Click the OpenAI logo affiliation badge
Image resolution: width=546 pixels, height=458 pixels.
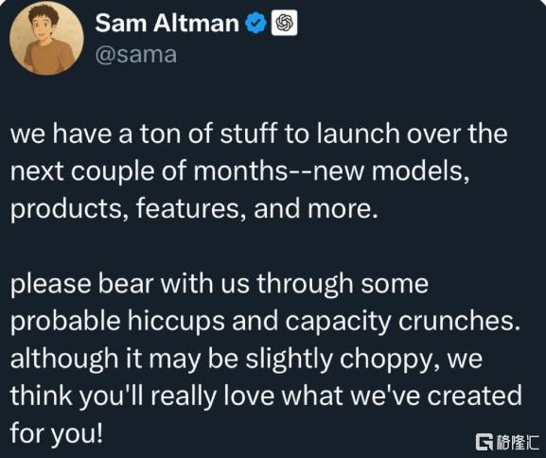284,23
